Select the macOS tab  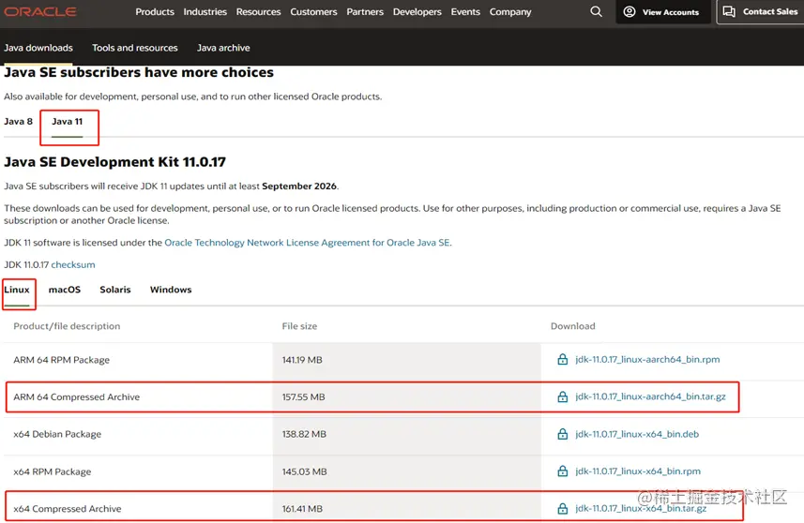(x=65, y=290)
